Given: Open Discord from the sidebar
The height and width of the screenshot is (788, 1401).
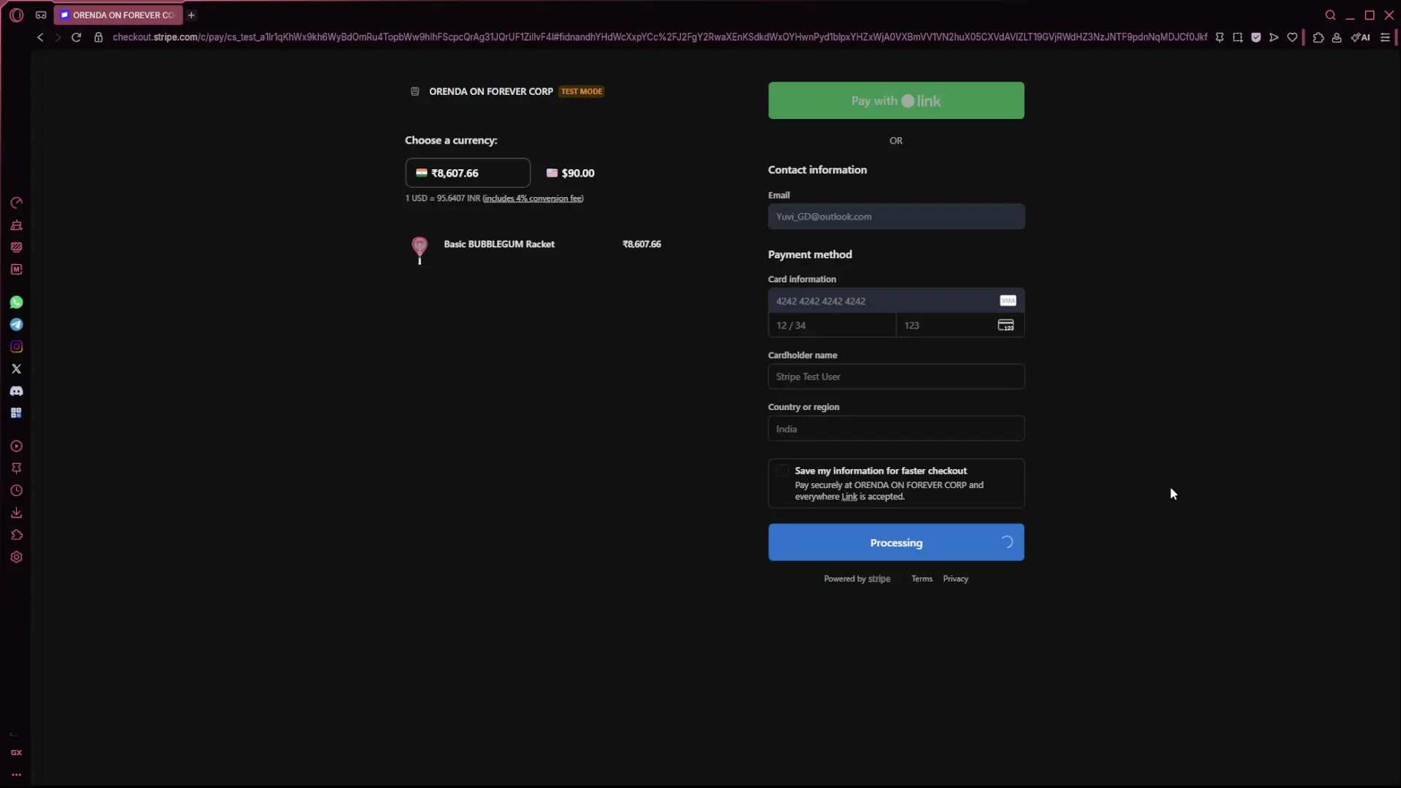Looking at the screenshot, I should 16,391.
